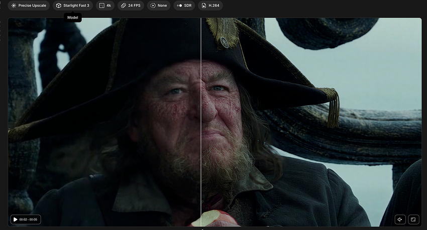Play the preview clip 00:02 - 00:05
427x230 pixels.
click(x=26, y=219)
